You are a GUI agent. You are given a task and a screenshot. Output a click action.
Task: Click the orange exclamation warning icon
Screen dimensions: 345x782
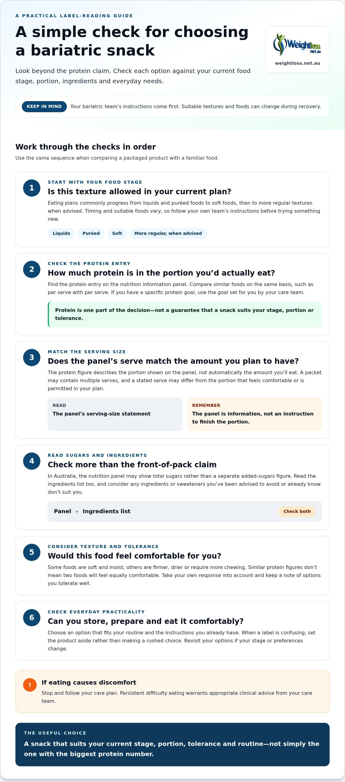(x=30, y=685)
